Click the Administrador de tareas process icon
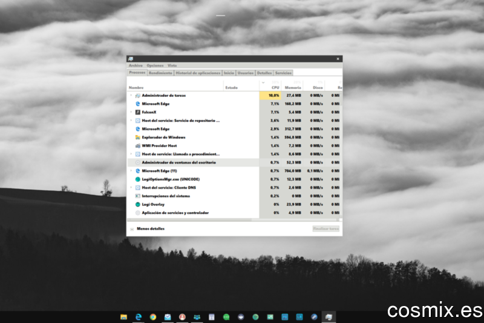This screenshot has width=484, height=323. tap(138, 96)
